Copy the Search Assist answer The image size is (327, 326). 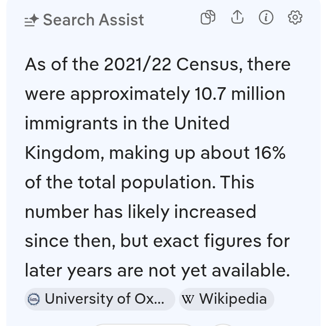(208, 18)
